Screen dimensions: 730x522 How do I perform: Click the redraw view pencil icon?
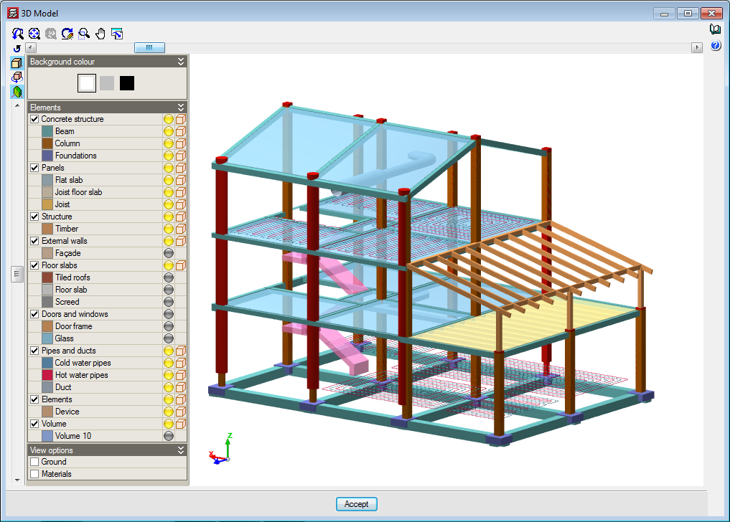[x=67, y=33]
